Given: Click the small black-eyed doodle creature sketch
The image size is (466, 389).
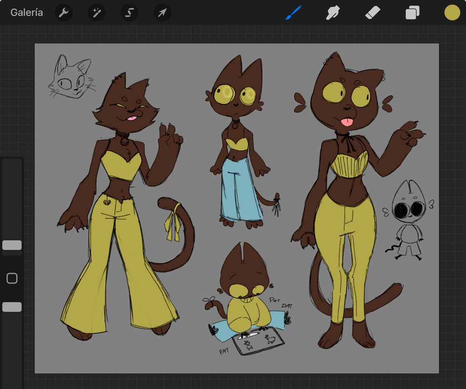Looking at the screenshot, I should click(x=410, y=220).
